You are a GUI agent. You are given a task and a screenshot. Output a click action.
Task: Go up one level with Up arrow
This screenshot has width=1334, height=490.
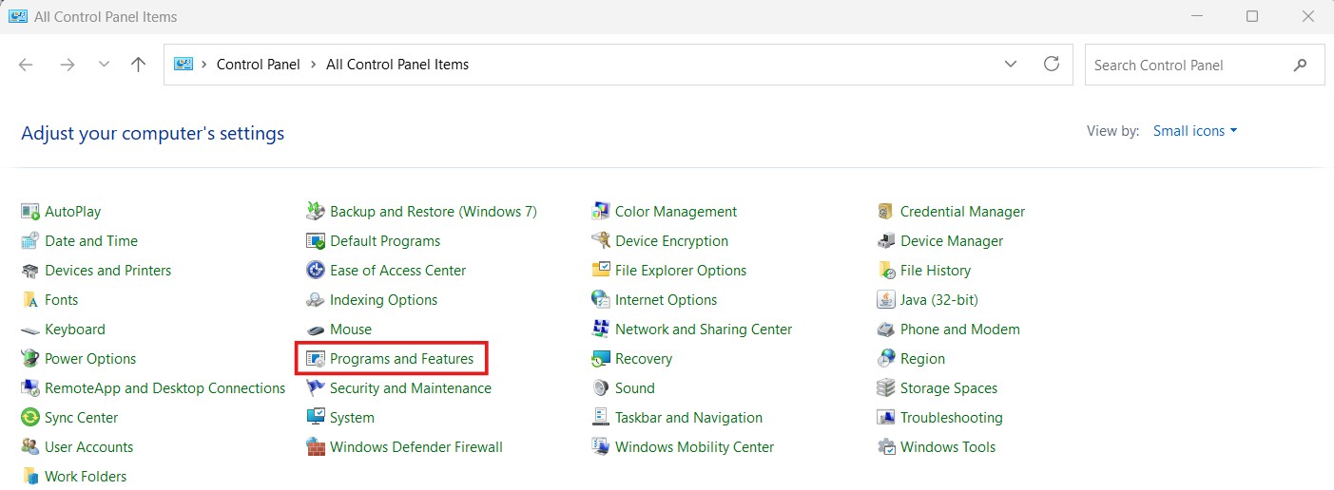point(139,65)
